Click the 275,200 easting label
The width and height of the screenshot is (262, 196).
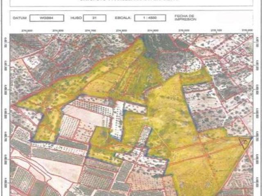(247, 30)
